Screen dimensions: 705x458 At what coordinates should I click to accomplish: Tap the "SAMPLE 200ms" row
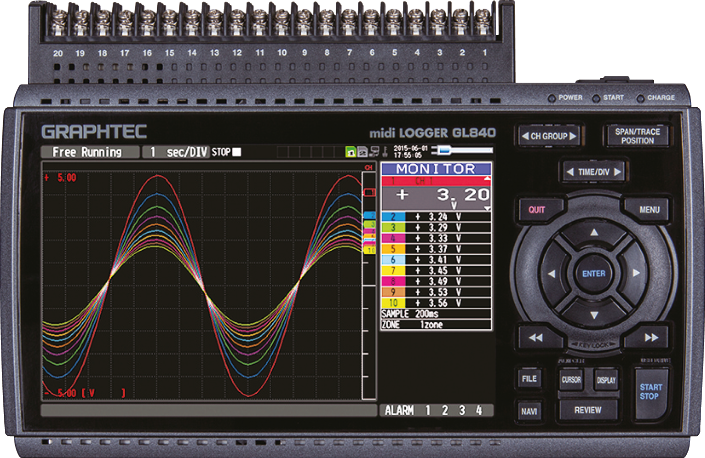coord(436,314)
